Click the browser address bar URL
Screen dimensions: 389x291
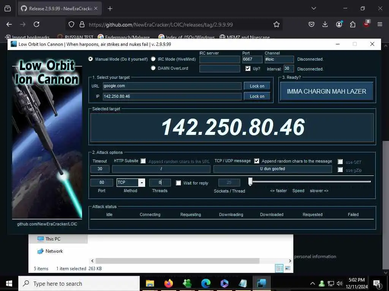coord(161,25)
